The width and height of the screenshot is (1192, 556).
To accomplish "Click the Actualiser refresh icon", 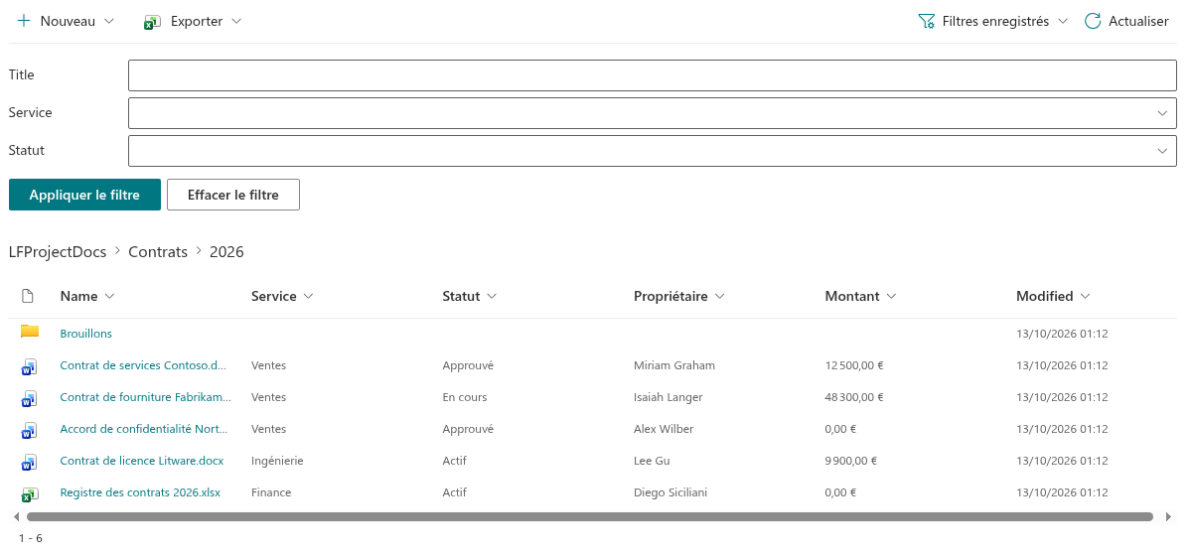I will coord(1093,21).
